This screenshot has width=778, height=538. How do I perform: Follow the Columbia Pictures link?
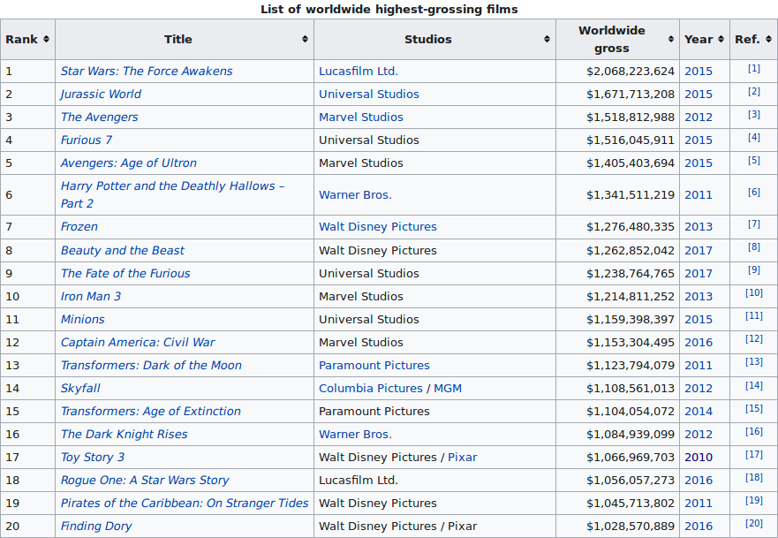(371, 388)
